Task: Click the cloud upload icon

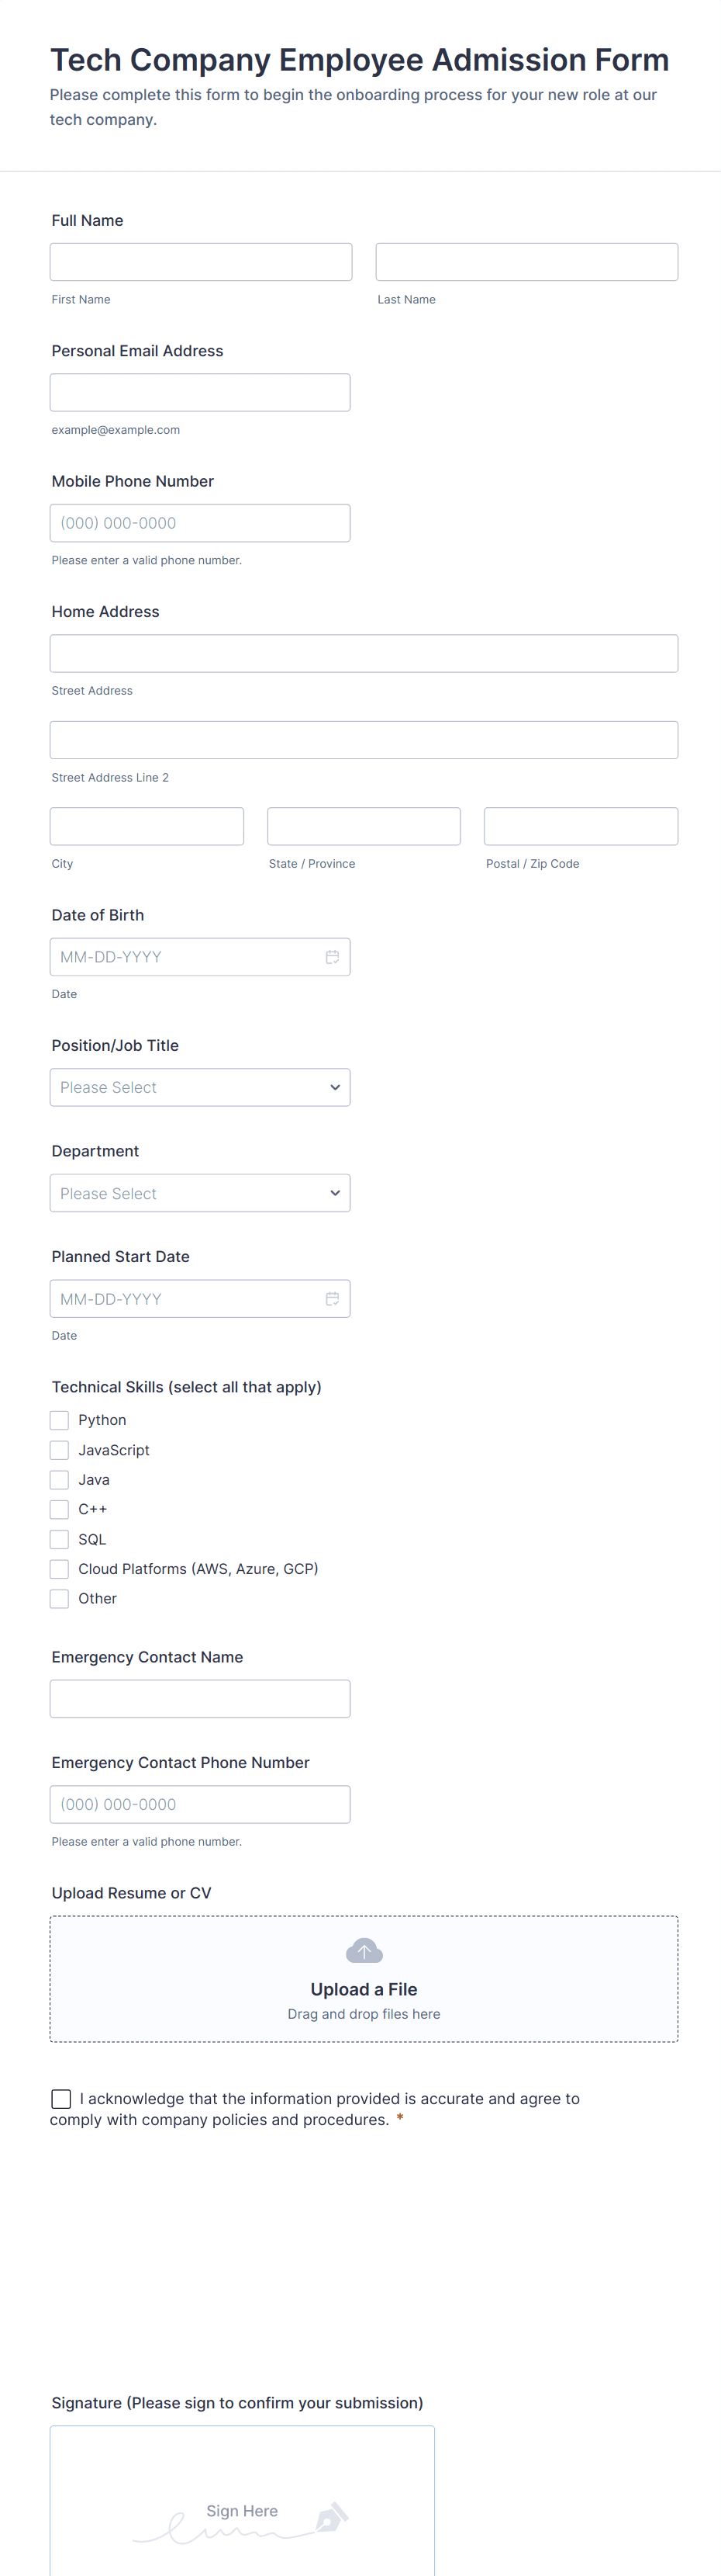Action: pyautogui.click(x=364, y=1950)
